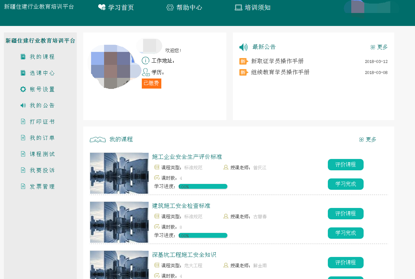Image resolution: width=415 pixels, height=279 pixels.
Task: Click the progress bar of 建筑施工安全检查标准
Action: click(203, 236)
